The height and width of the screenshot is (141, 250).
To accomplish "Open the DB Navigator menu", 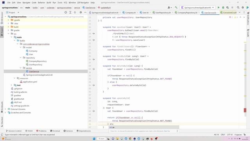I will (x=83, y=3).
